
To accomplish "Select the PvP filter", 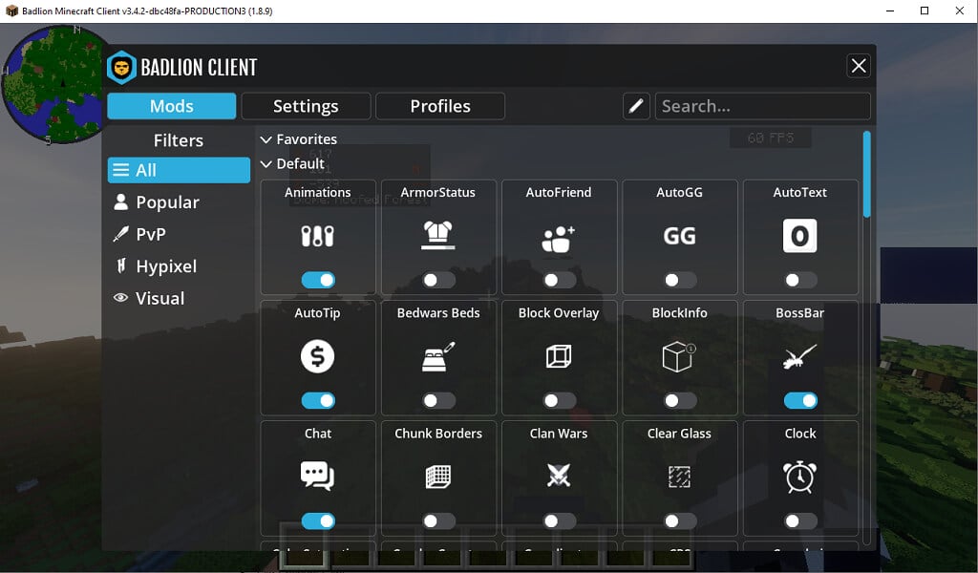I will pyautogui.click(x=179, y=234).
